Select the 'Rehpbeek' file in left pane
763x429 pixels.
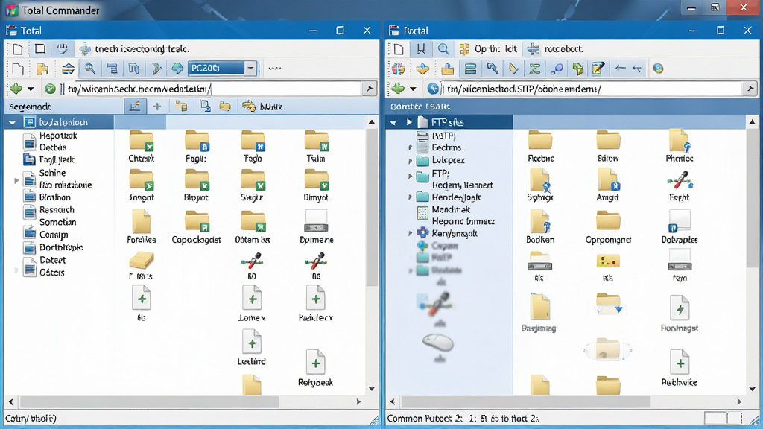tap(315, 368)
